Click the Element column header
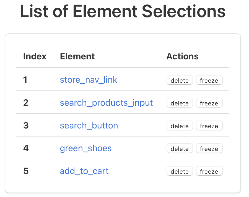 pyautogui.click(x=77, y=56)
